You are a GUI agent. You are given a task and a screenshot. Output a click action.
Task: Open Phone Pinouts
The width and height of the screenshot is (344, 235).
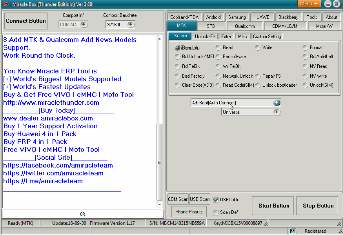[189, 212]
